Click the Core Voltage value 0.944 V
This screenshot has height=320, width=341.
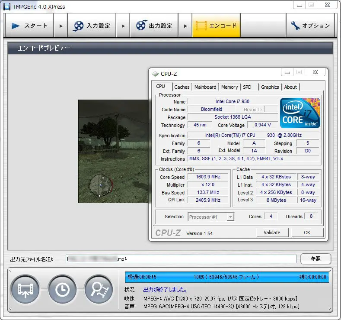tap(263, 125)
